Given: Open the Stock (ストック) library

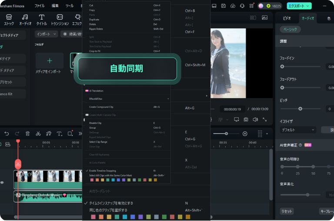Looking at the screenshot, I should (x=9, y=20).
